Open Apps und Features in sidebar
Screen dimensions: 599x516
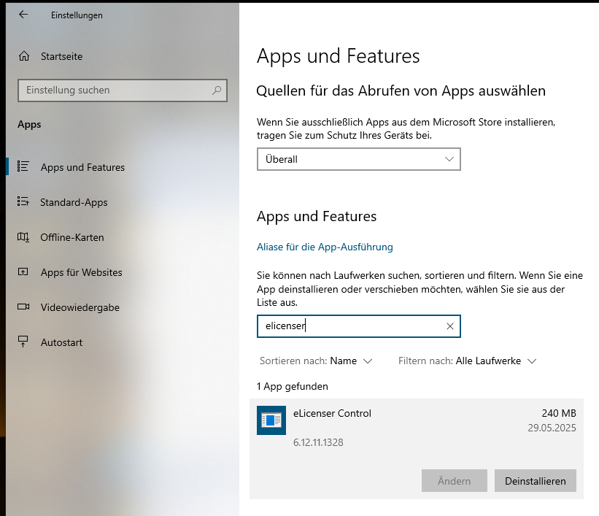123,167
